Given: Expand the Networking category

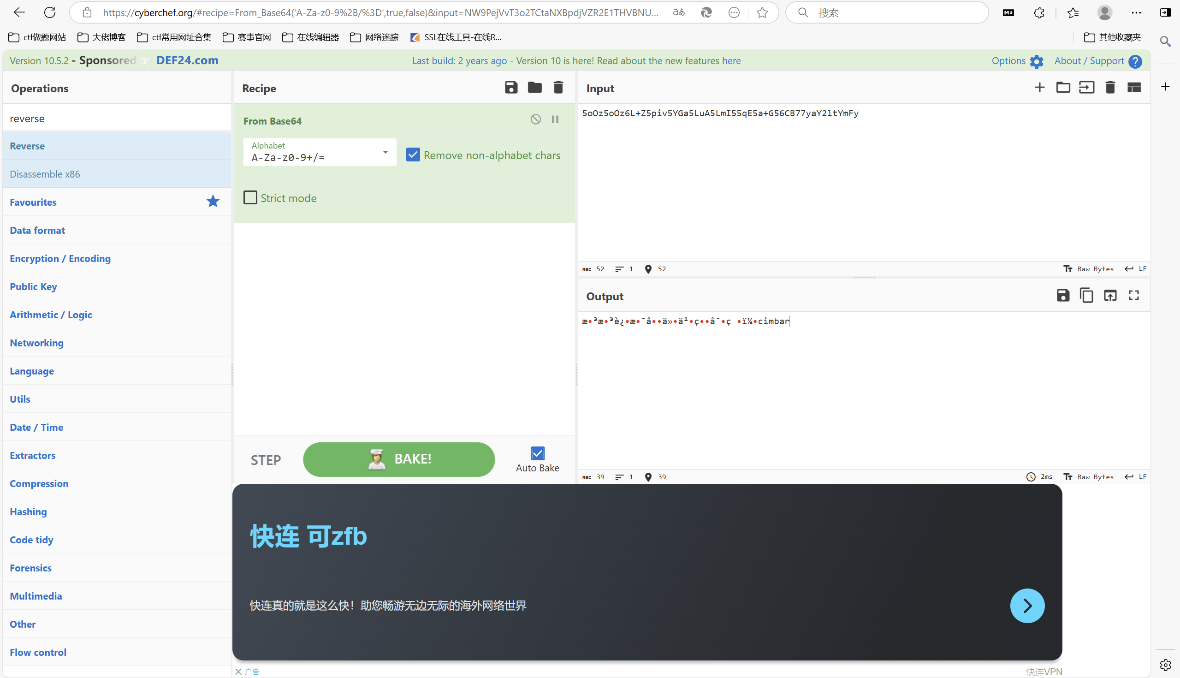Looking at the screenshot, I should click(117, 343).
